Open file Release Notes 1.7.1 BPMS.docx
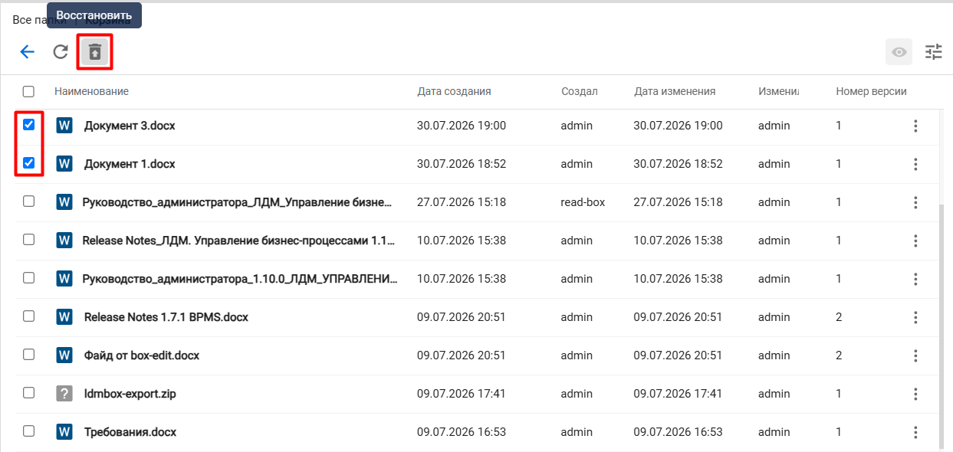Image resolution: width=953 pixels, height=452 pixels. (x=166, y=317)
